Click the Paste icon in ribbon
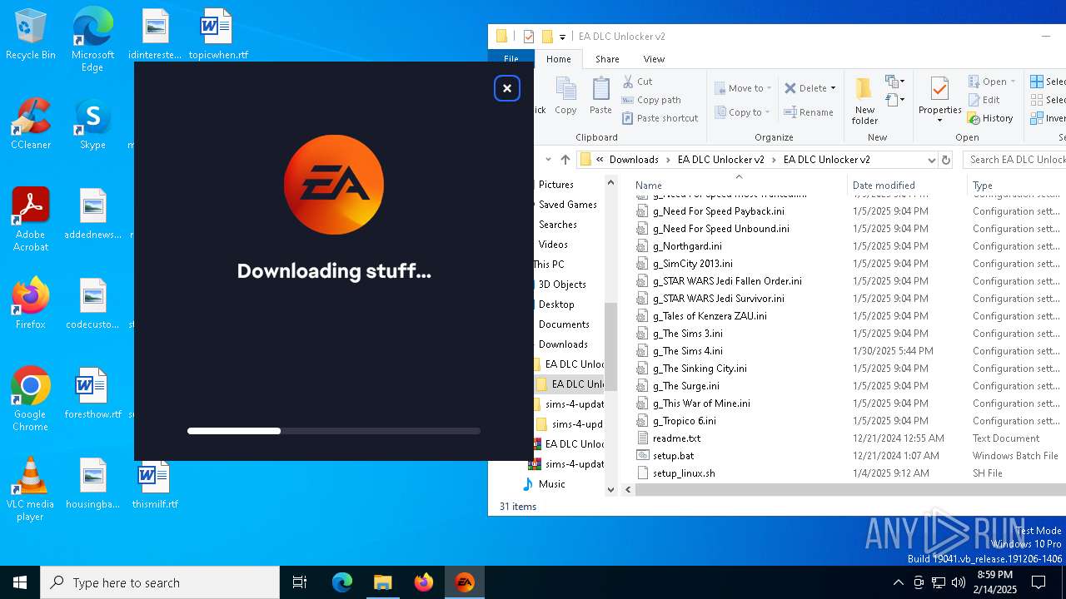Screen dimensions: 1066x599 pos(600,96)
